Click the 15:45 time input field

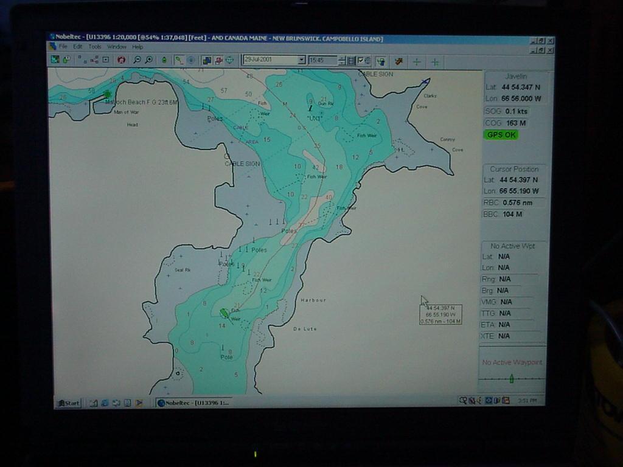pyautogui.click(x=322, y=60)
